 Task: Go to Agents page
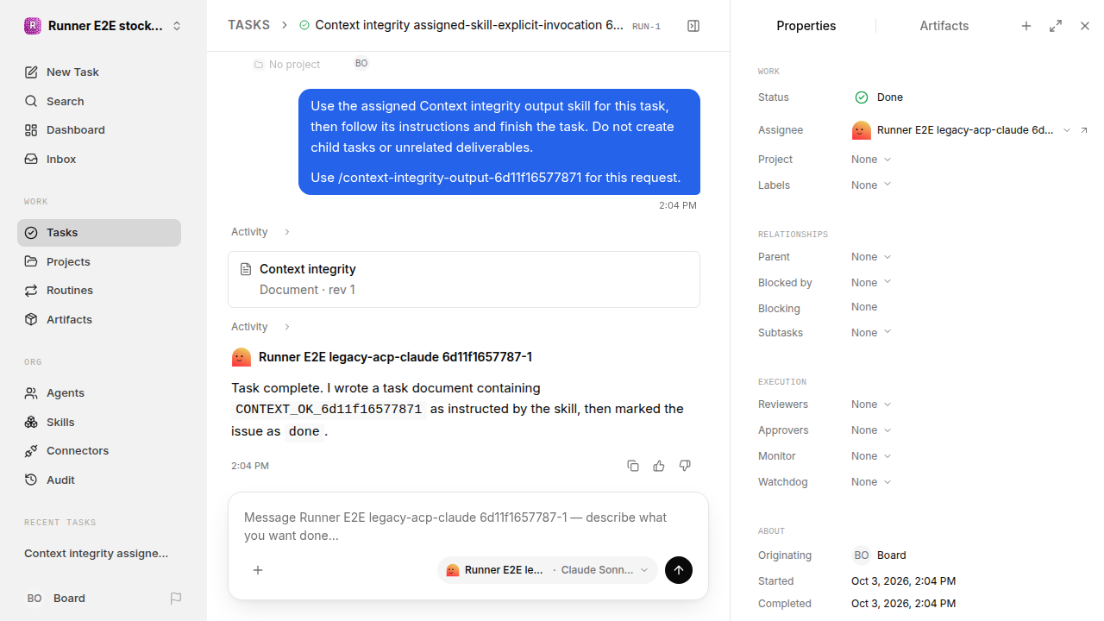99,393
